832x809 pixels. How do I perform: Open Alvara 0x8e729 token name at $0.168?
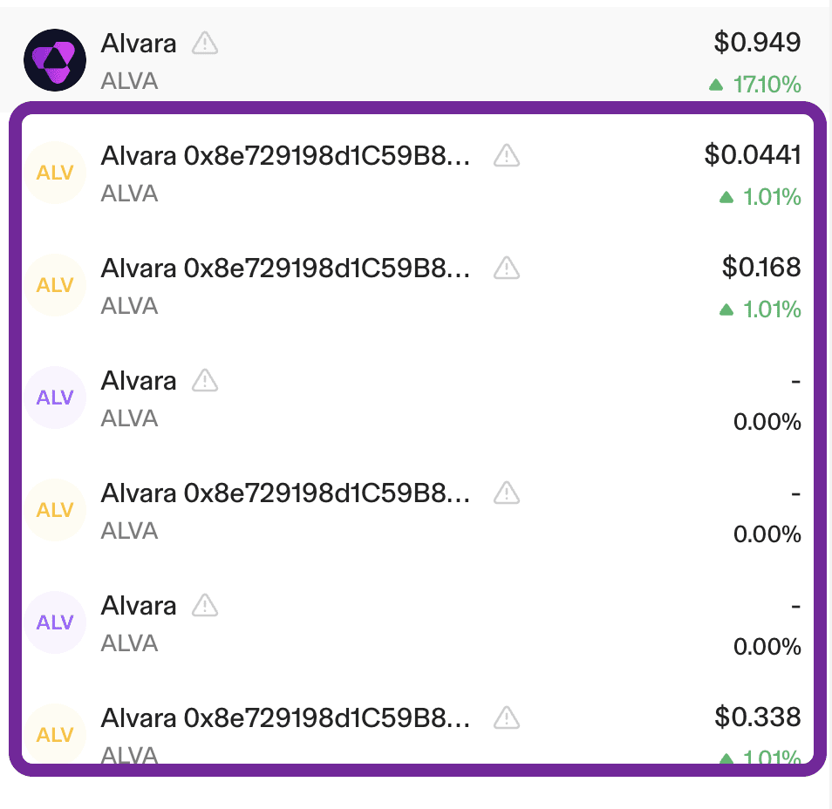[x=285, y=269]
